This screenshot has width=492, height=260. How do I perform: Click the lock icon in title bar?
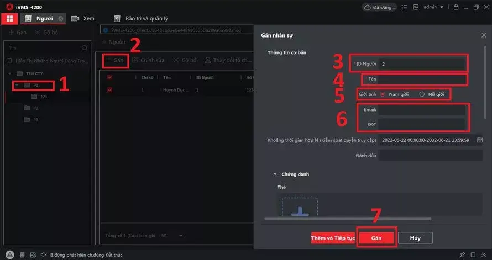(456, 7)
